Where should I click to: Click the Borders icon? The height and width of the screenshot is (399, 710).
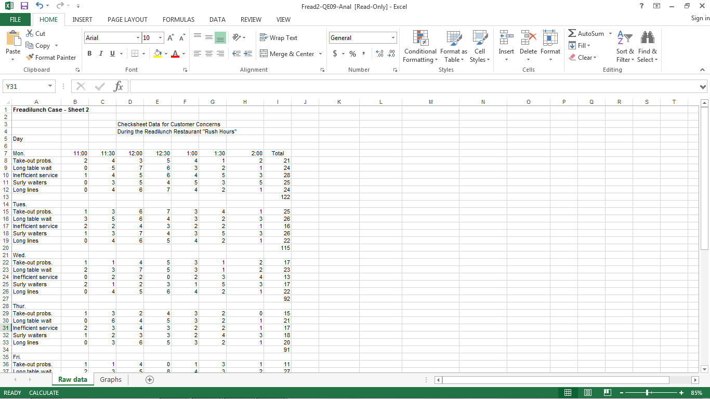[135, 54]
